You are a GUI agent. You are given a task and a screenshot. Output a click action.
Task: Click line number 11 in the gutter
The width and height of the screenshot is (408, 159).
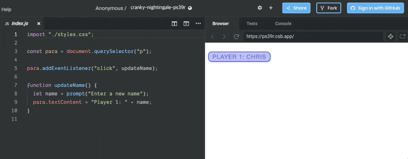tap(14, 119)
